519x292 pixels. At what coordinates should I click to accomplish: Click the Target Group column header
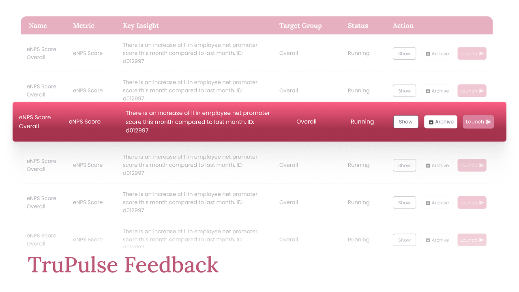[300, 26]
